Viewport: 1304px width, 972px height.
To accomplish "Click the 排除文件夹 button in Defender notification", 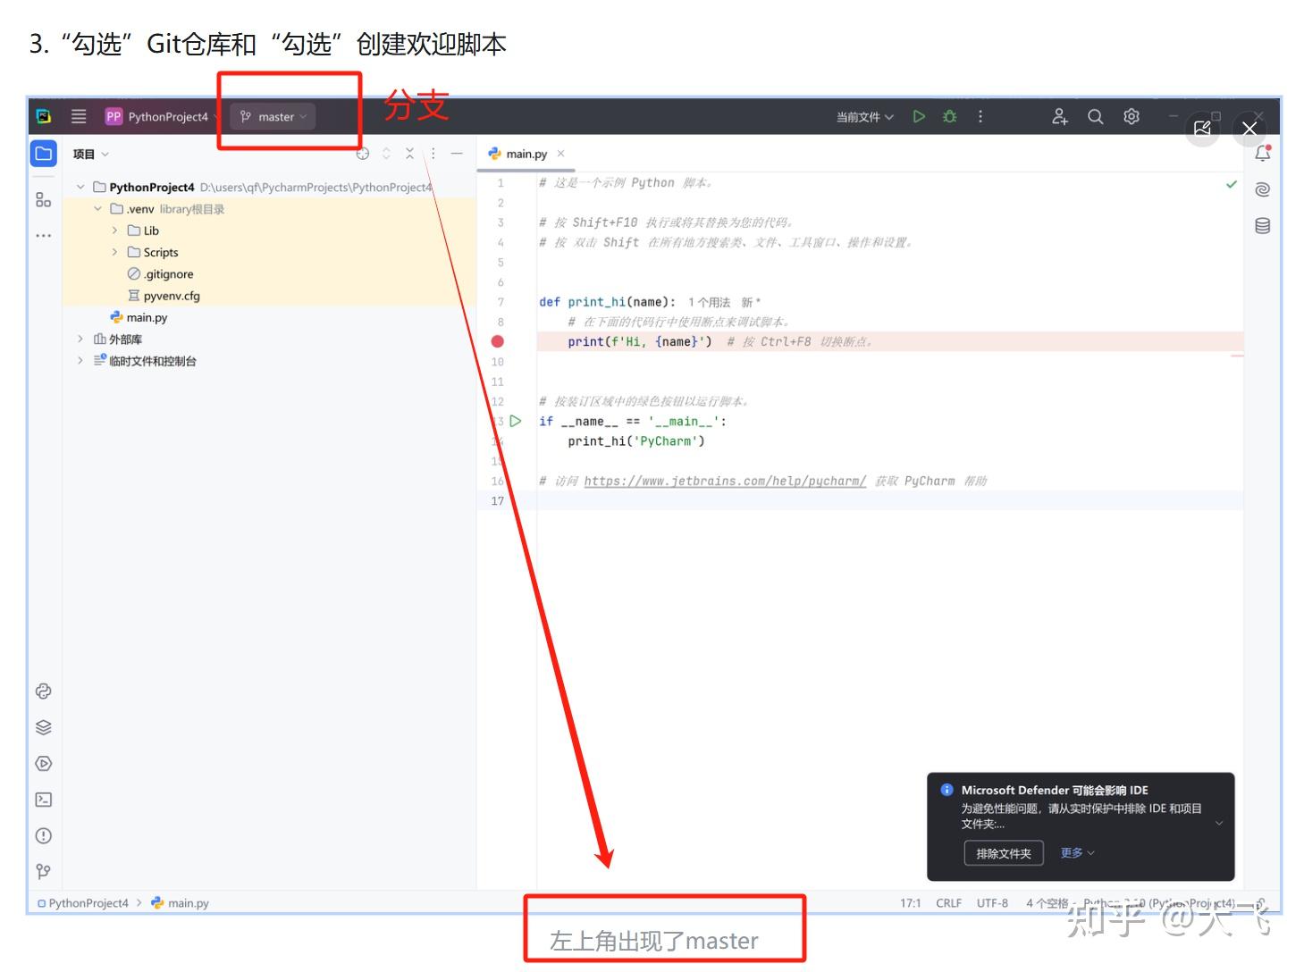I will 1003,852.
